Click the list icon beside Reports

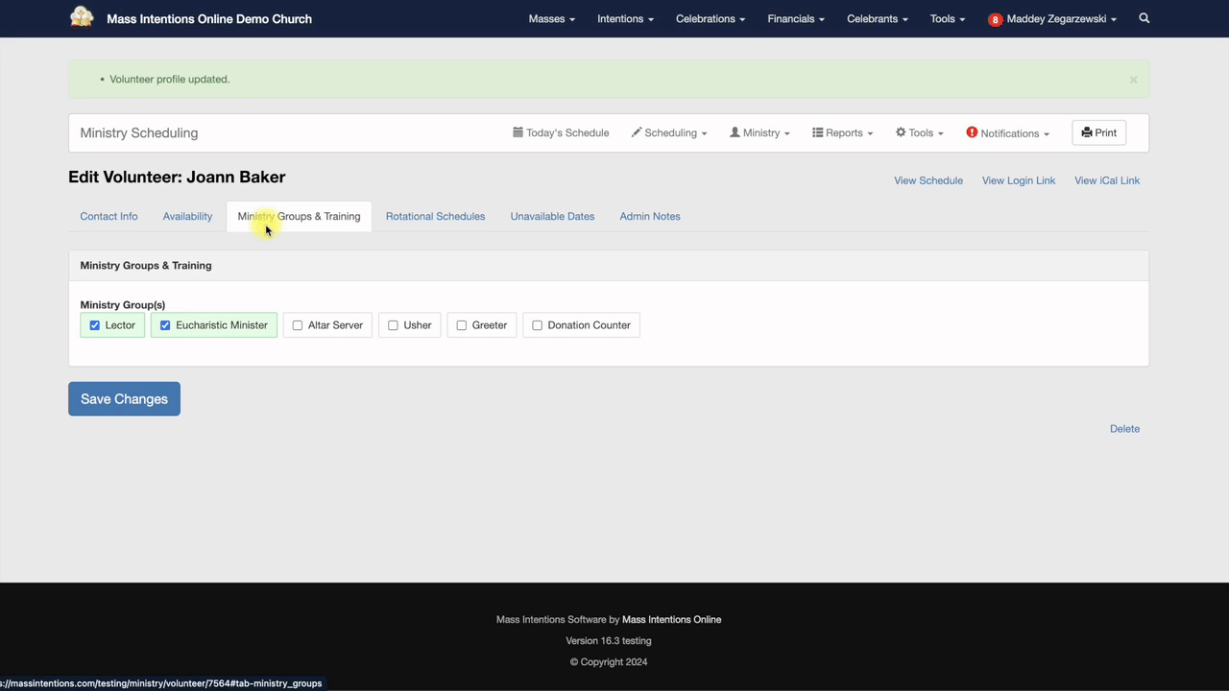(817, 132)
